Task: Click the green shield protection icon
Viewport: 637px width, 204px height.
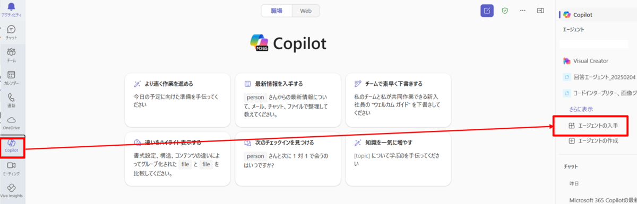Action: [505, 10]
